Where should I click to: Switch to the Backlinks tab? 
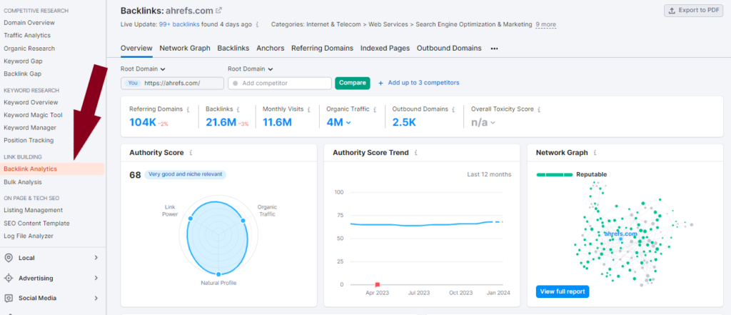pyautogui.click(x=233, y=48)
